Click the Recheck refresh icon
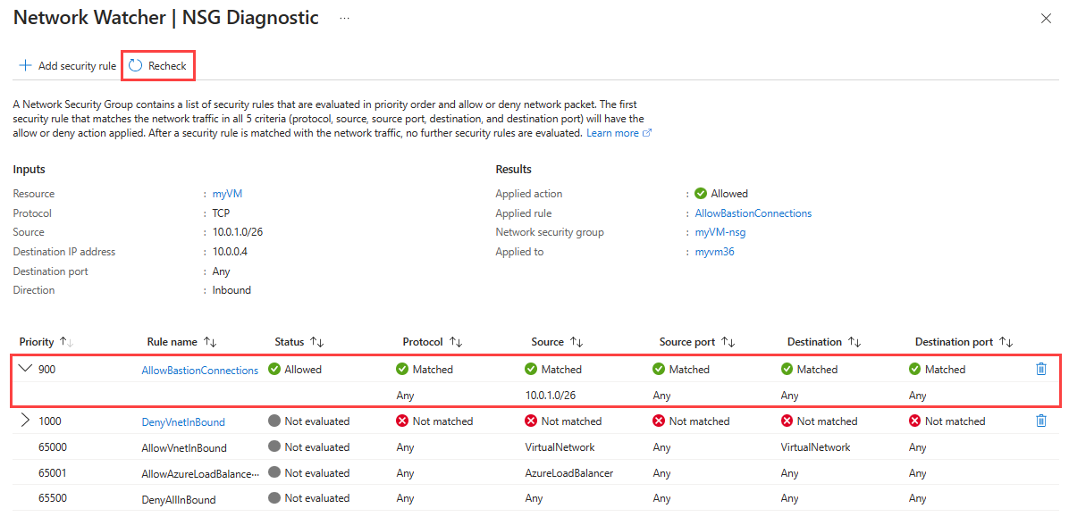The height and width of the screenshot is (517, 1069). pos(136,65)
